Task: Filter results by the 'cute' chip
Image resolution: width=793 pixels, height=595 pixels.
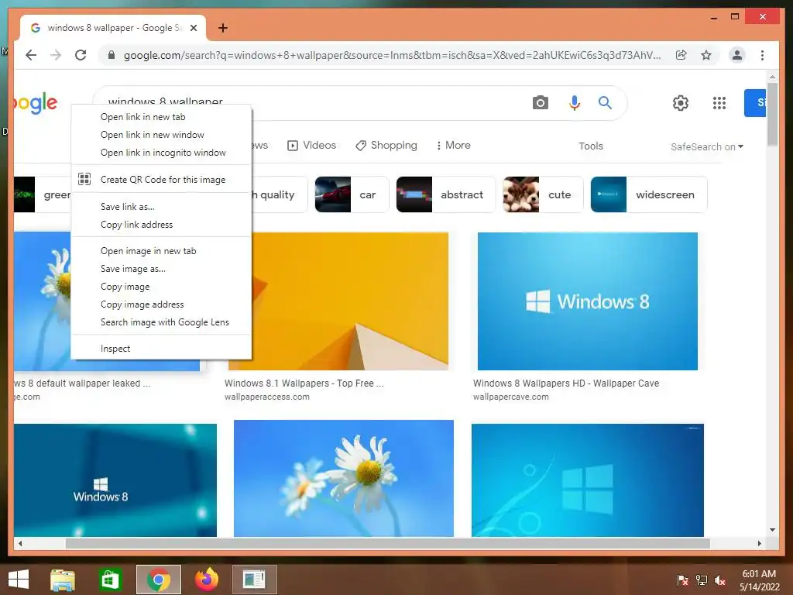Action: tap(543, 194)
